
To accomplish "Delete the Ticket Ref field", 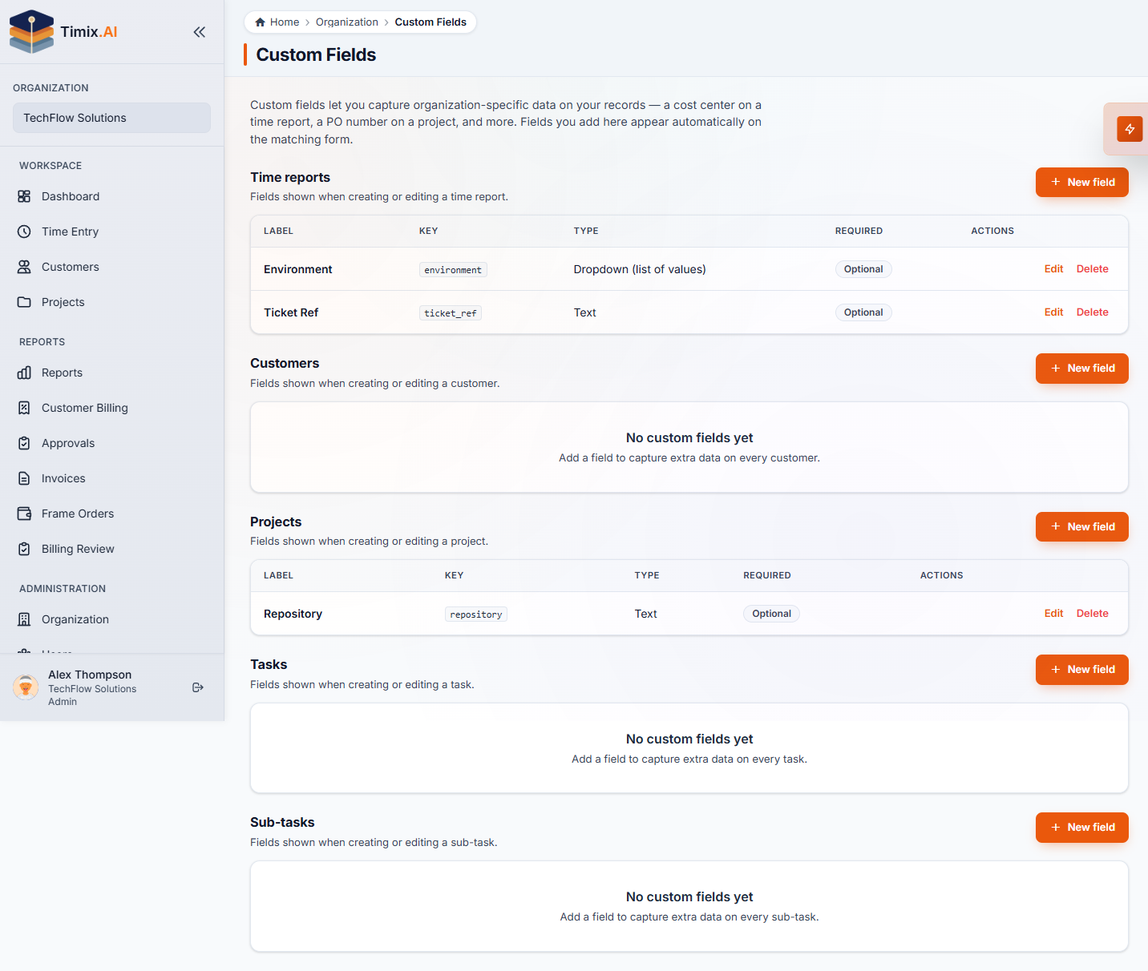I will (x=1092, y=312).
